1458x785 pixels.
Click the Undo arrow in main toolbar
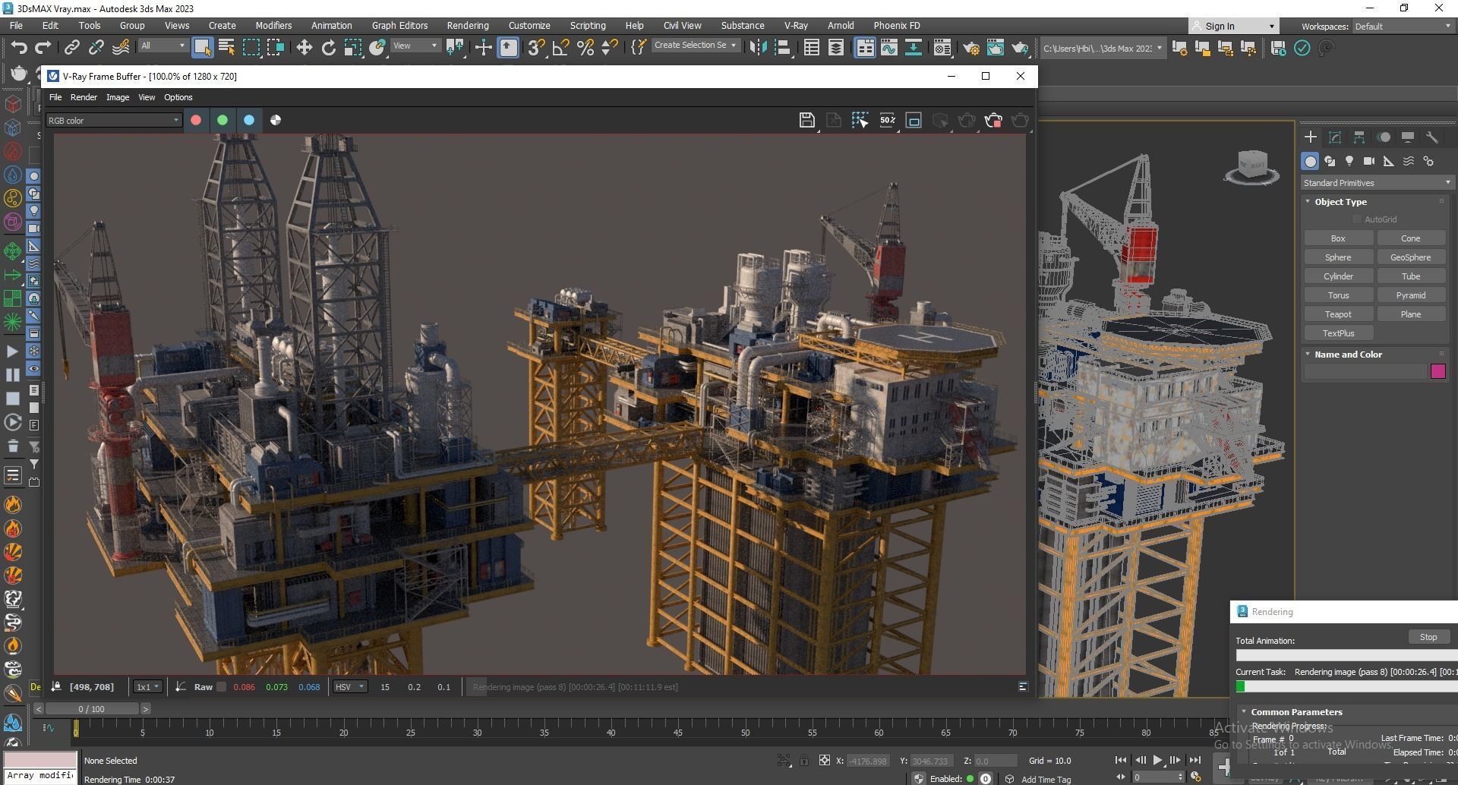[x=19, y=48]
